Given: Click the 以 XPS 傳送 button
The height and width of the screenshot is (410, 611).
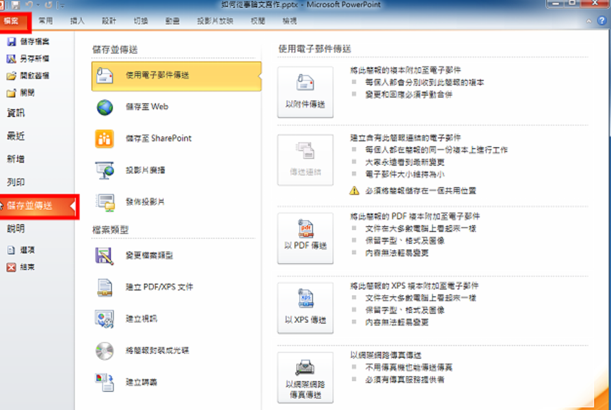Looking at the screenshot, I should [305, 308].
